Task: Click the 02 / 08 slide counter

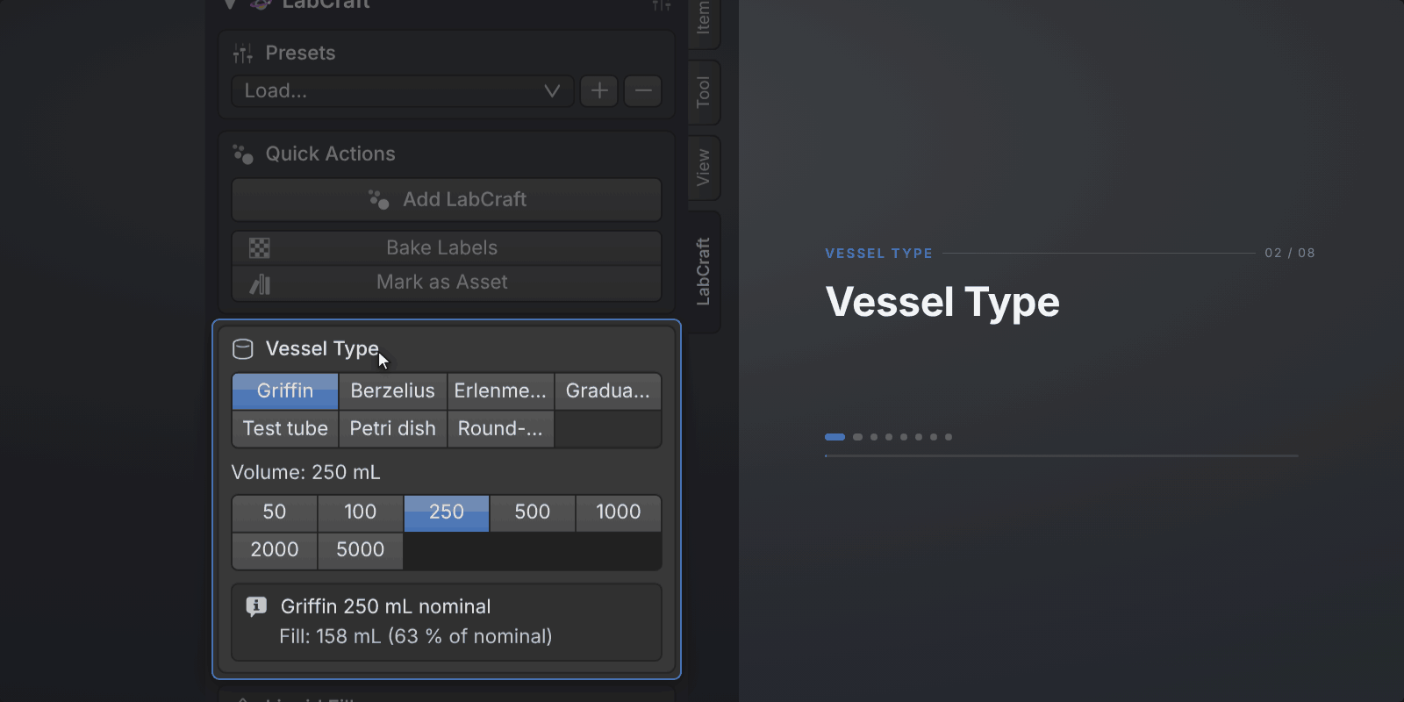Action: 1290,254
